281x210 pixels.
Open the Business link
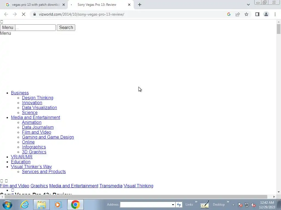pyautogui.click(x=20, y=93)
